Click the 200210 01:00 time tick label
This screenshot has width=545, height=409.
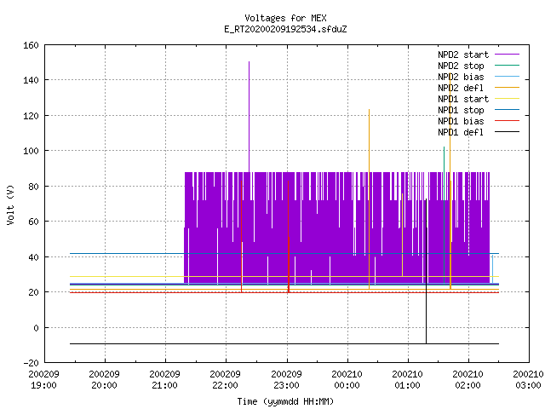407,380
